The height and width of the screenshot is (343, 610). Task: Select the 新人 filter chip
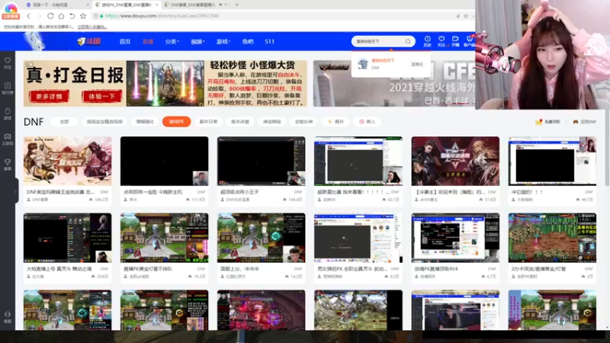[x=368, y=122]
